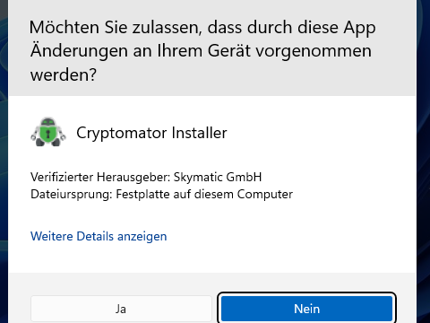
Task: Click the word Gerät in the heading
Action: click(228, 51)
